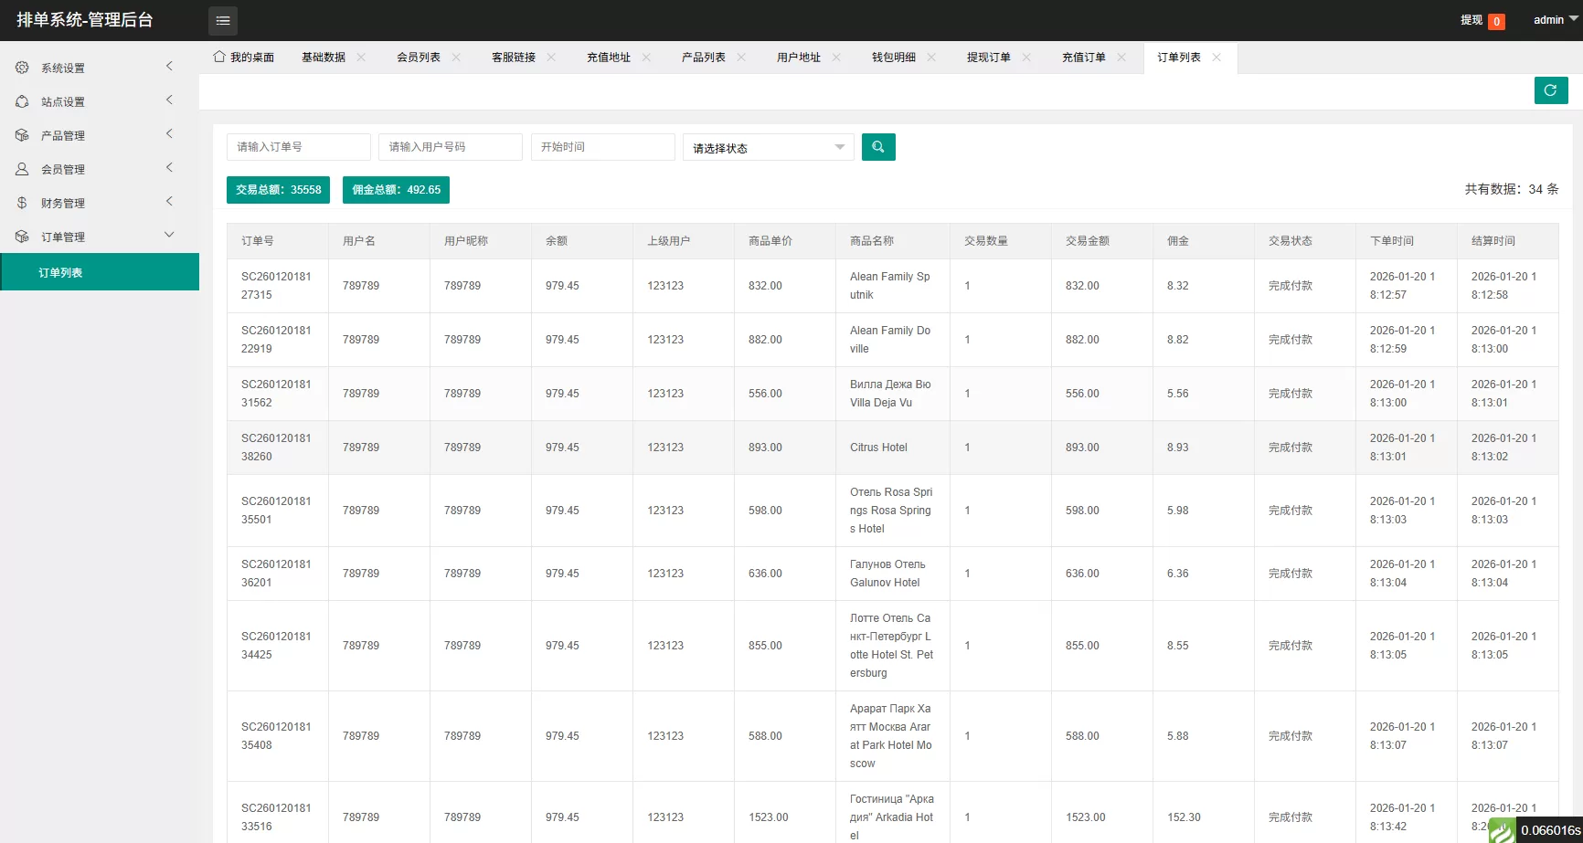The height and width of the screenshot is (843, 1583).
Task: Select 订单列表 in the sidebar
Action: 60,272
